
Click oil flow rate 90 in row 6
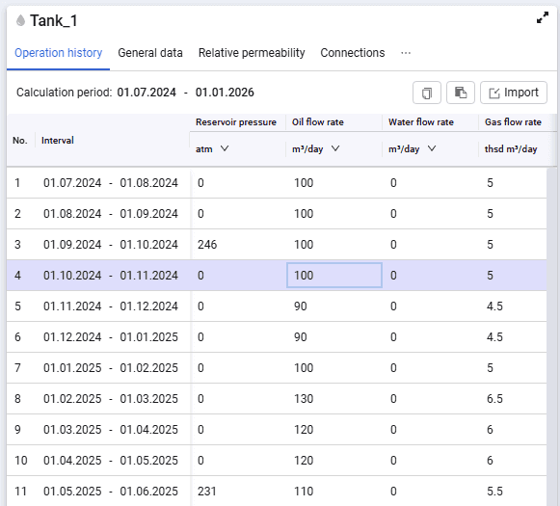pos(301,337)
